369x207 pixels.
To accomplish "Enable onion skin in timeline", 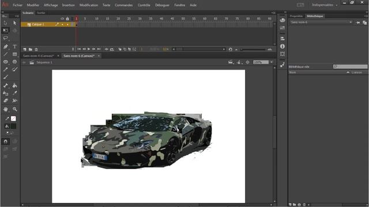I will [x=120, y=49].
